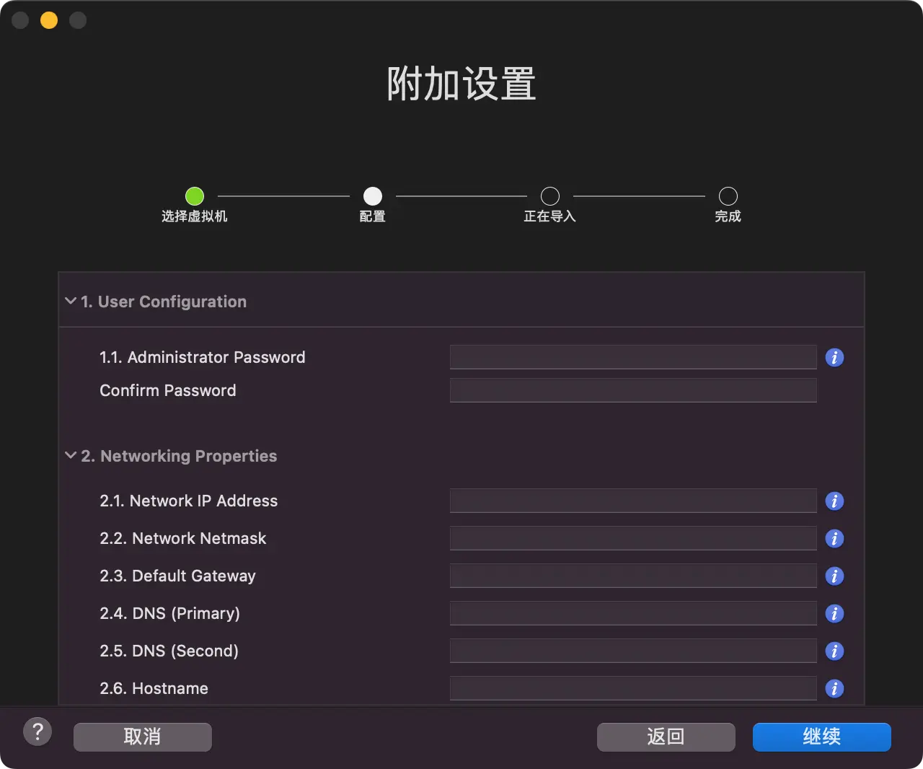Collapse the Networking Properties section
This screenshot has height=769, width=923.
pyautogui.click(x=70, y=455)
